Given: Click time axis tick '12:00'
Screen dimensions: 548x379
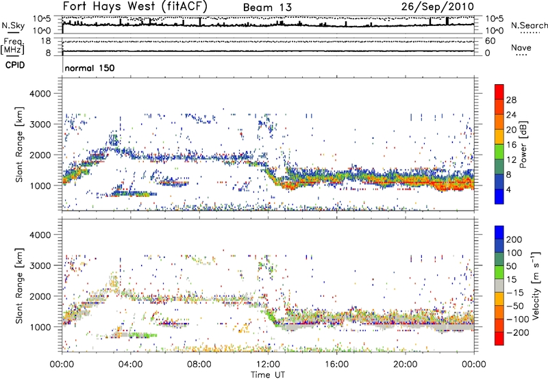Looking at the screenshot, I should pos(268,365).
